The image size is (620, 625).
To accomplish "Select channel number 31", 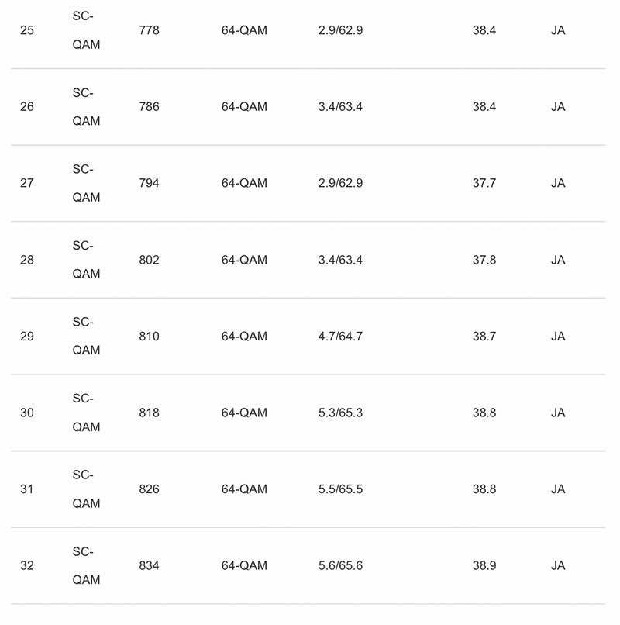I will pyautogui.click(x=26, y=489).
